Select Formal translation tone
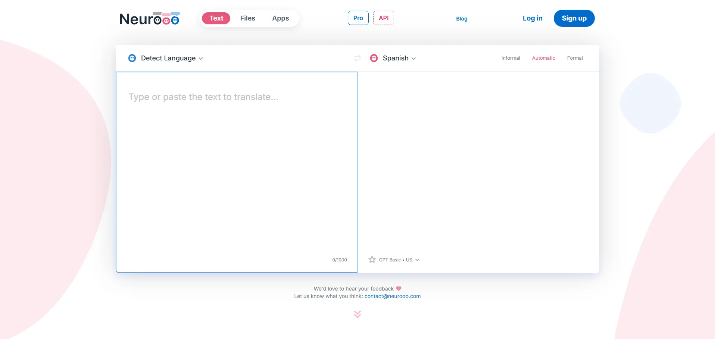 (x=575, y=58)
